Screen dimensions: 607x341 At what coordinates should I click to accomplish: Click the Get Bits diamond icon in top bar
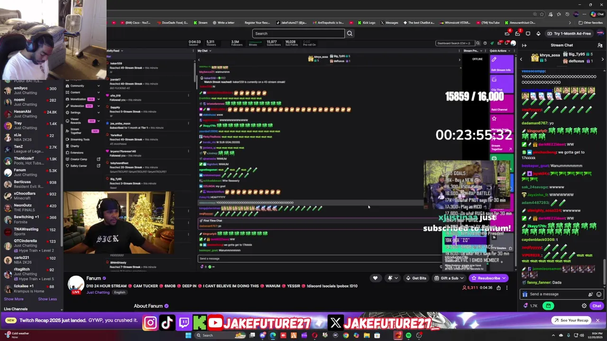click(x=538, y=34)
